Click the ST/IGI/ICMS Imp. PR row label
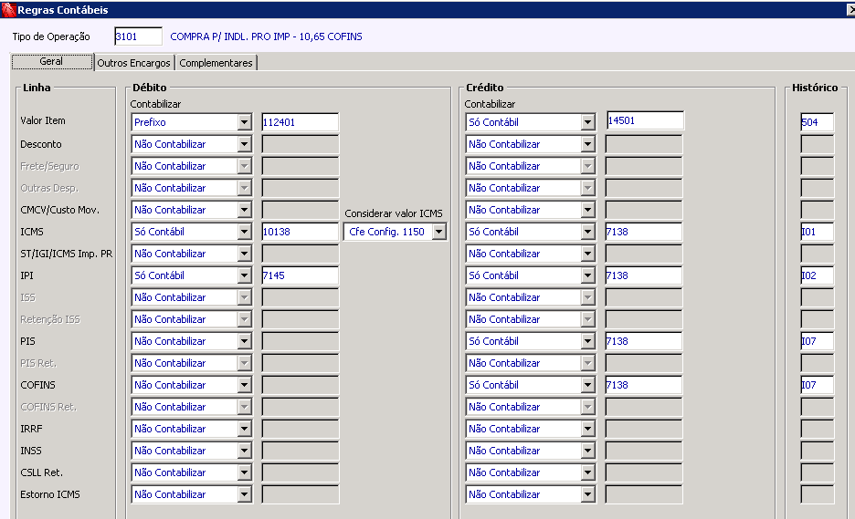The width and height of the screenshot is (855, 519). tap(66, 254)
